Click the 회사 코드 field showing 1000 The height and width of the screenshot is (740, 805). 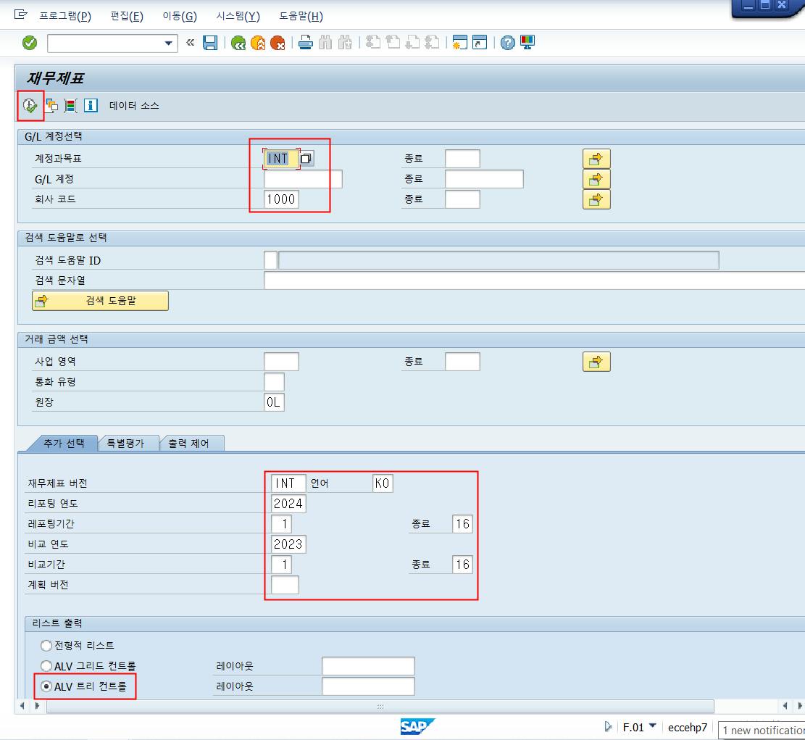[x=281, y=199]
